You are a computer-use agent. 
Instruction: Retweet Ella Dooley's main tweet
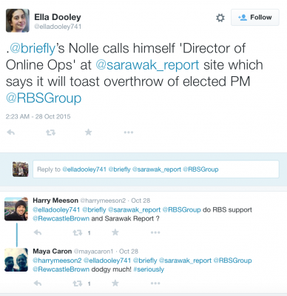(x=50, y=132)
